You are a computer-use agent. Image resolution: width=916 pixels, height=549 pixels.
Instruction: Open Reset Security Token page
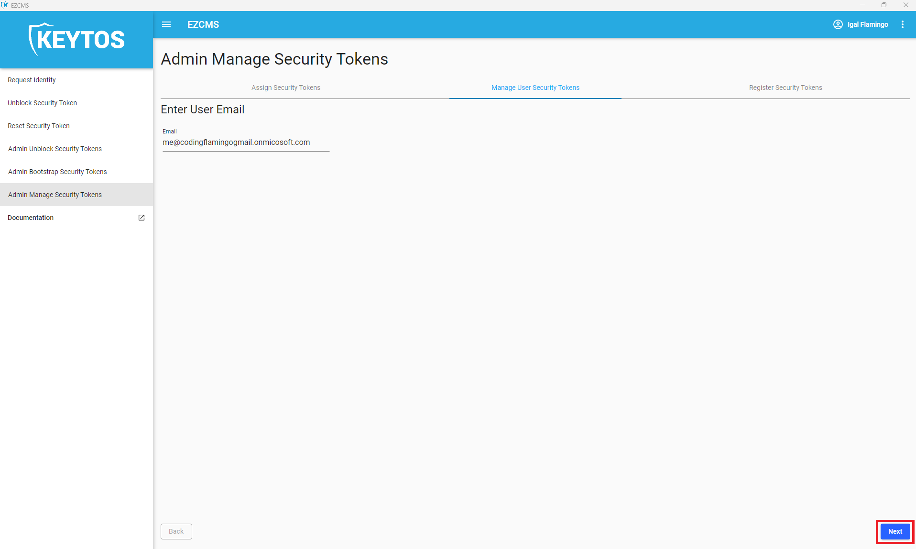[x=76, y=126]
